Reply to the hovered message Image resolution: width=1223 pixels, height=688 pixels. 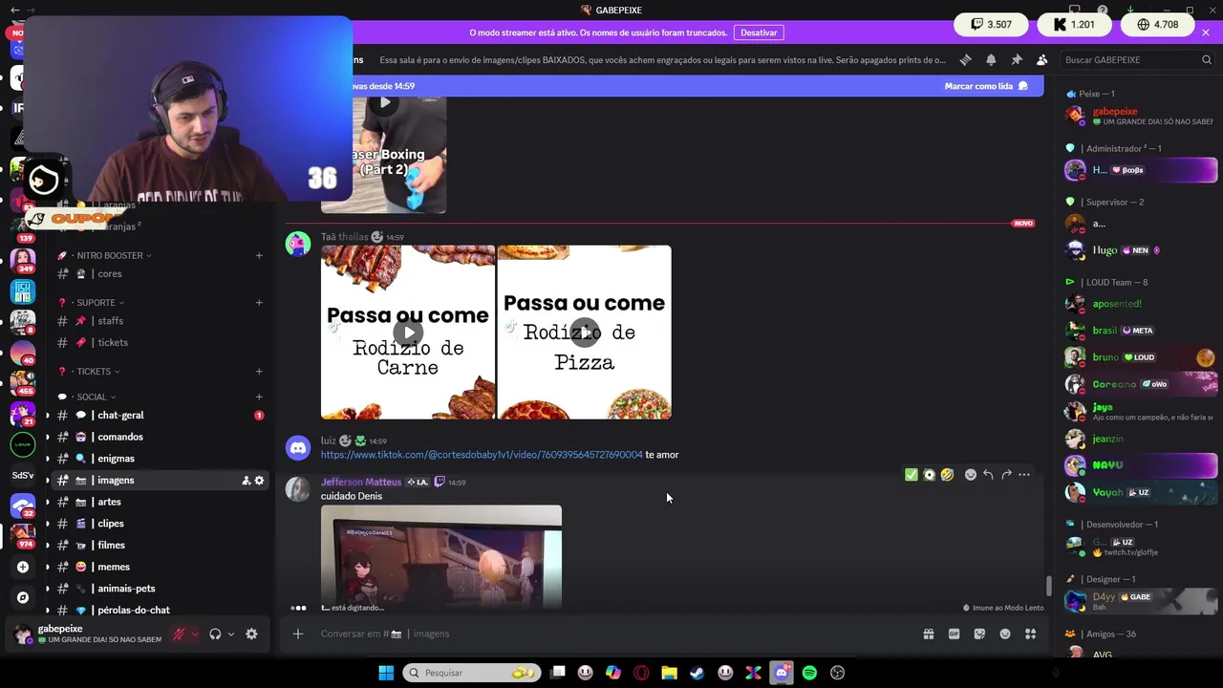point(988,474)
